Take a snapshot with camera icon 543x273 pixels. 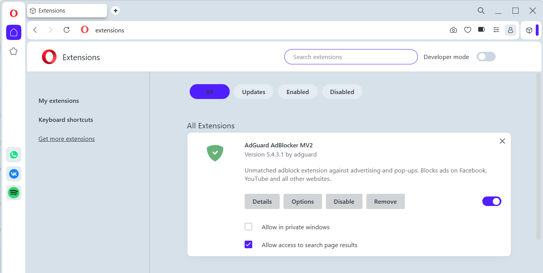453,30
